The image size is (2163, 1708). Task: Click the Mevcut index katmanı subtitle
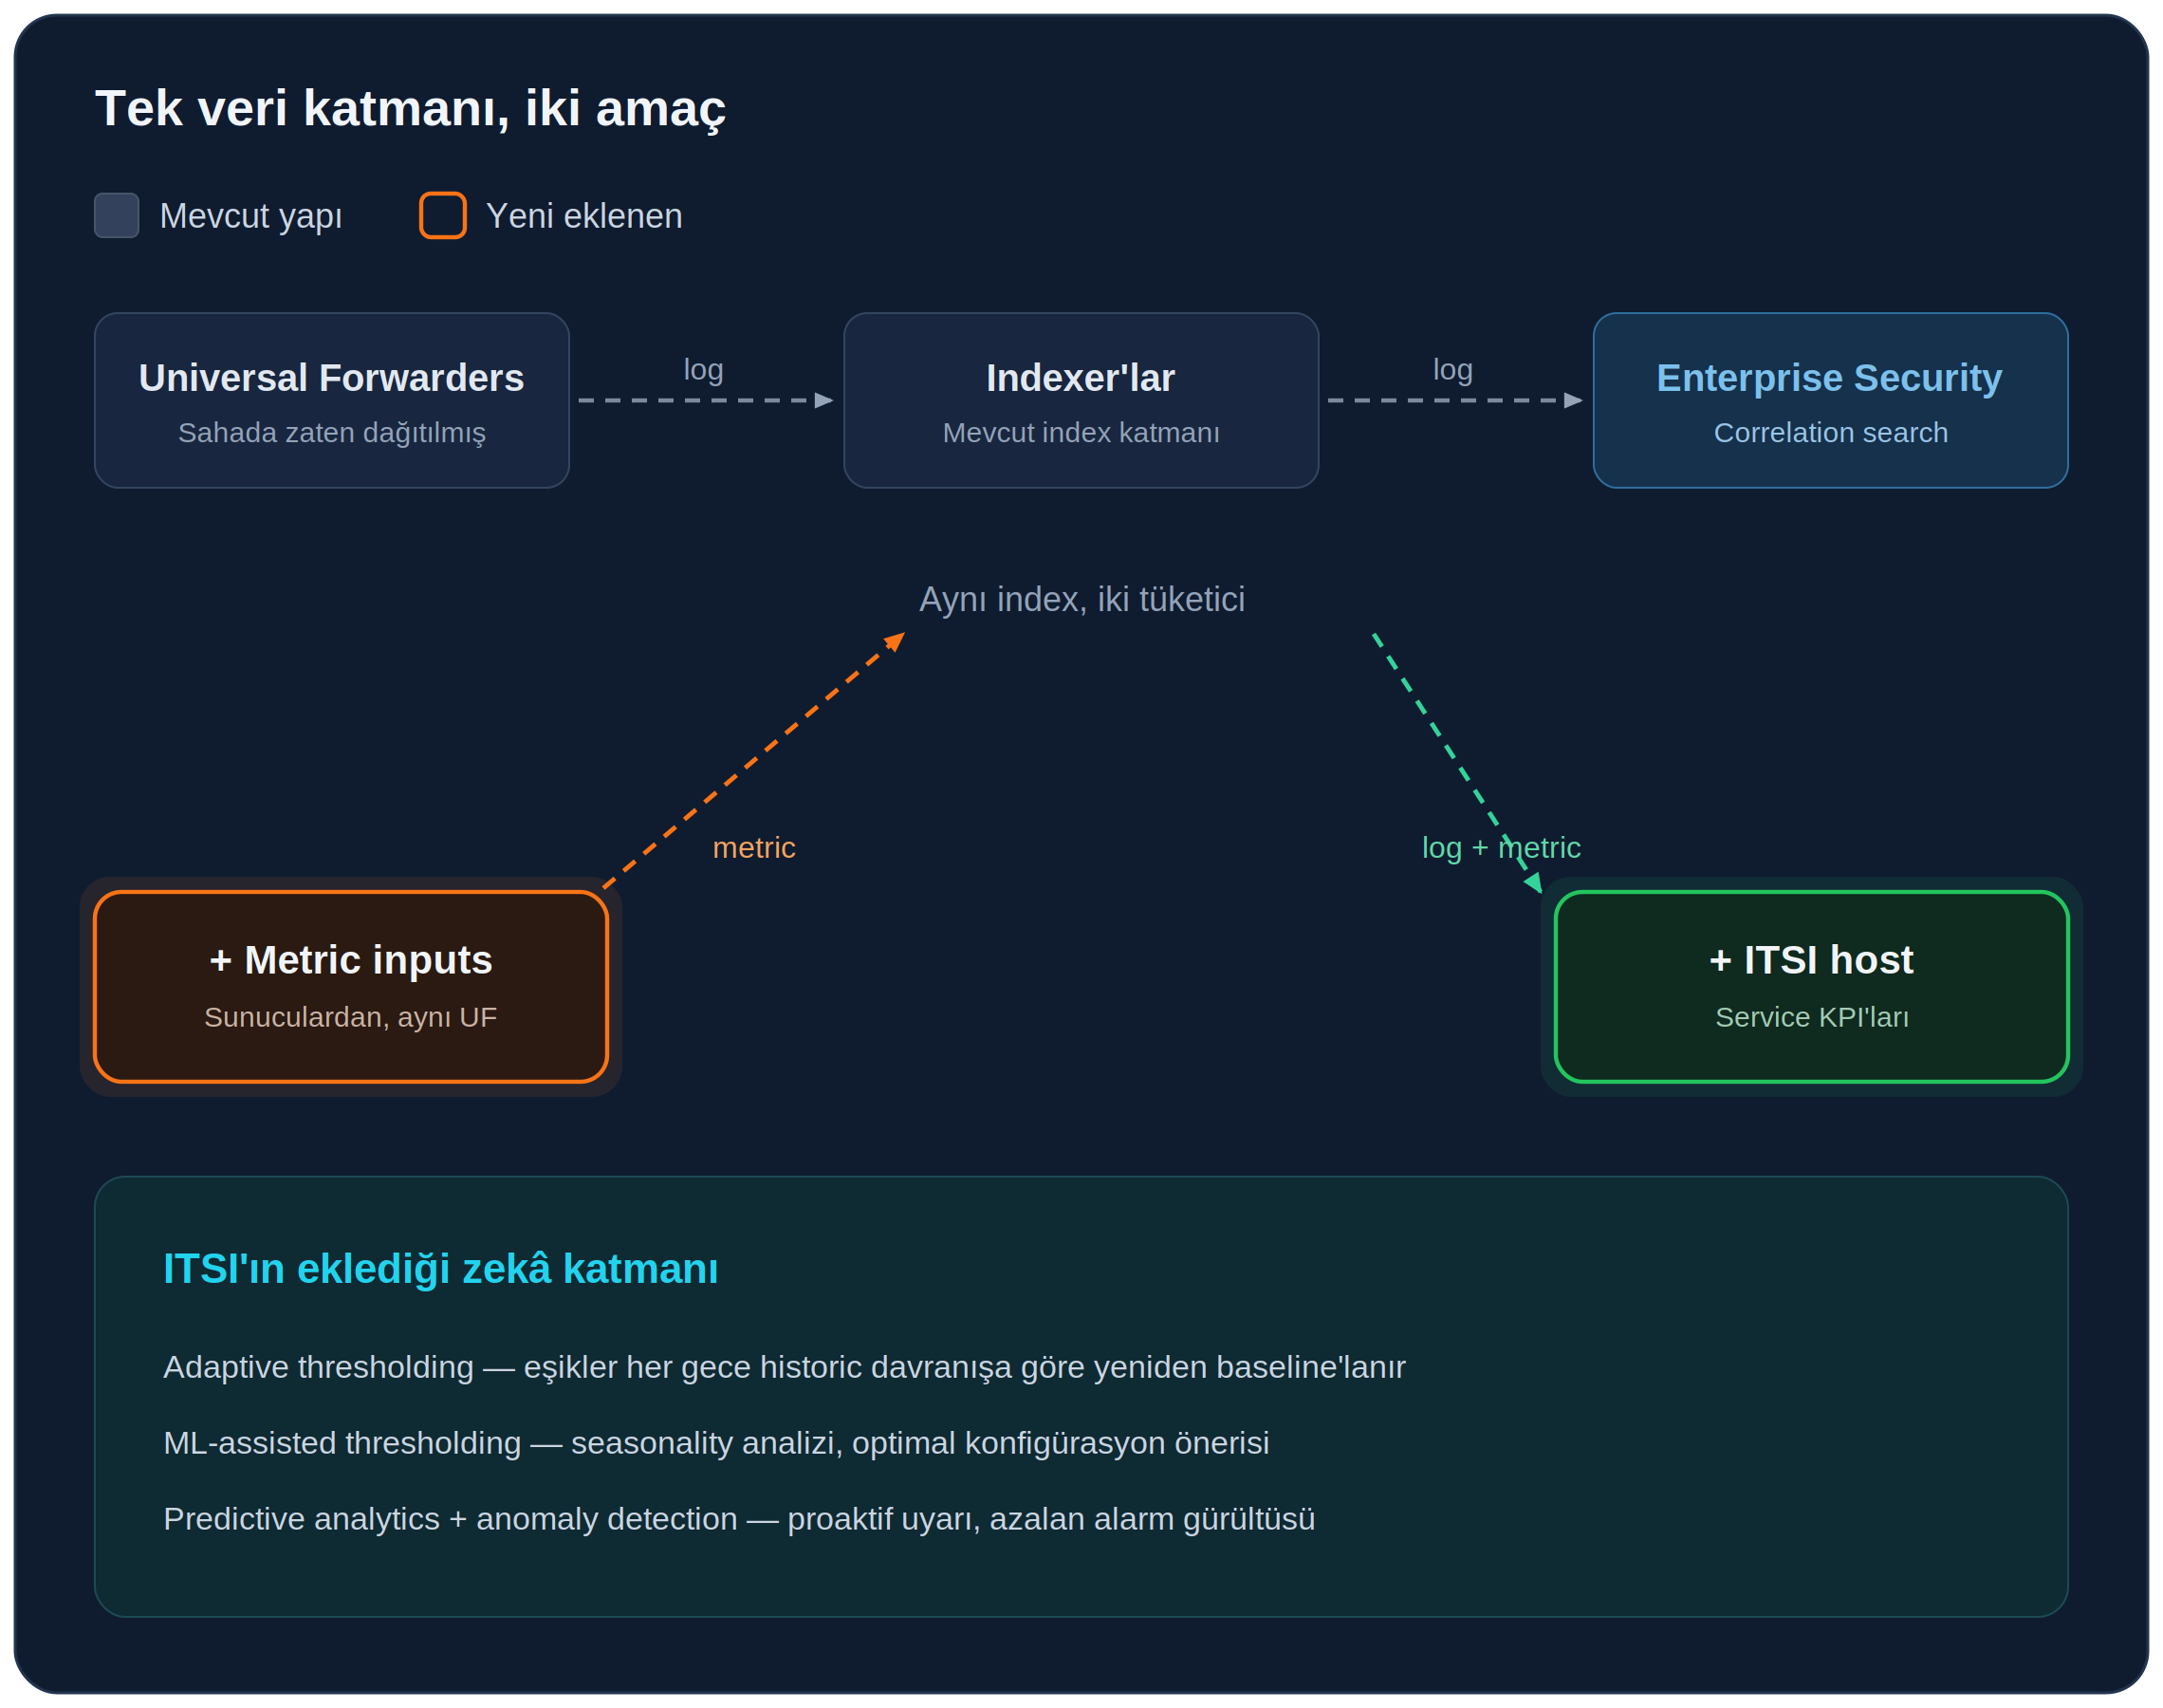click(x=1081, y=433)
